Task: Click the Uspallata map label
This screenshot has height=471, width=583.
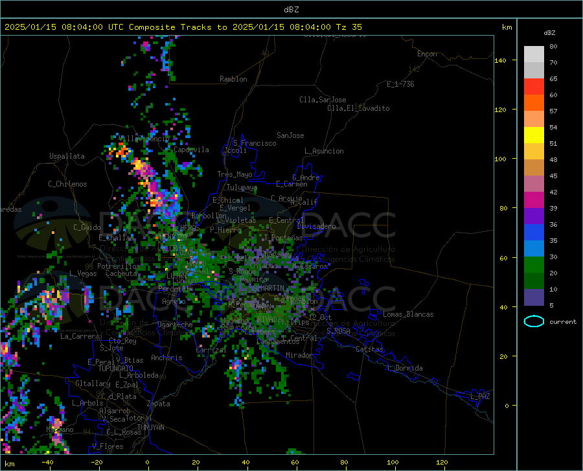Action: click(x=67, y=157)
